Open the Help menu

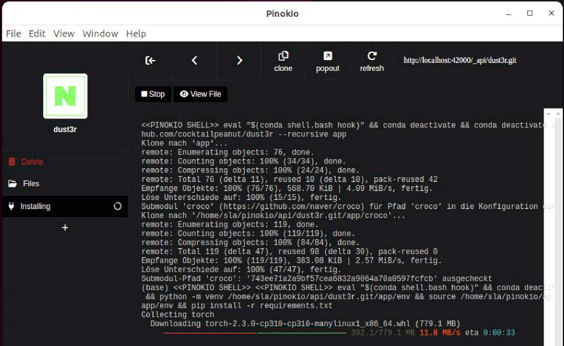click(x=136, y=34)
